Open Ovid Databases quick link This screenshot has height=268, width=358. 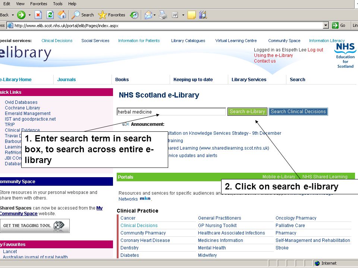pos(21,102)
